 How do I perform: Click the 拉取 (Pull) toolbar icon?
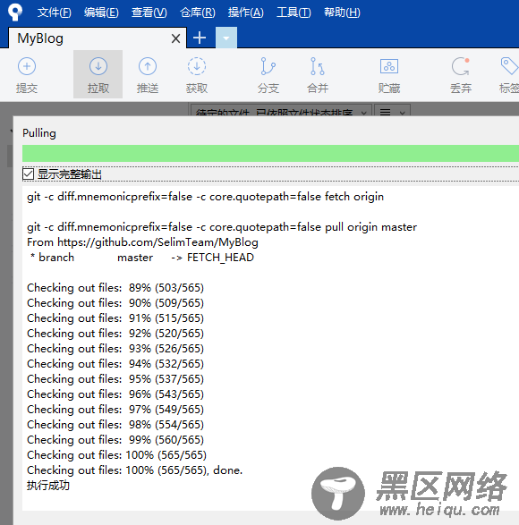[98, 74]
